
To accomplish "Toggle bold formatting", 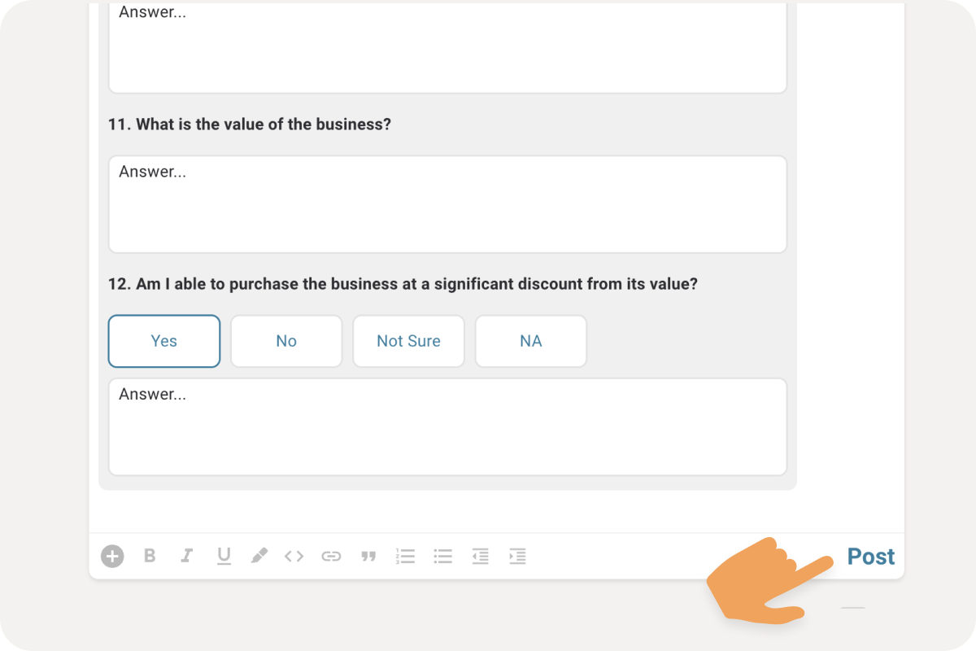I will (150, 556).
